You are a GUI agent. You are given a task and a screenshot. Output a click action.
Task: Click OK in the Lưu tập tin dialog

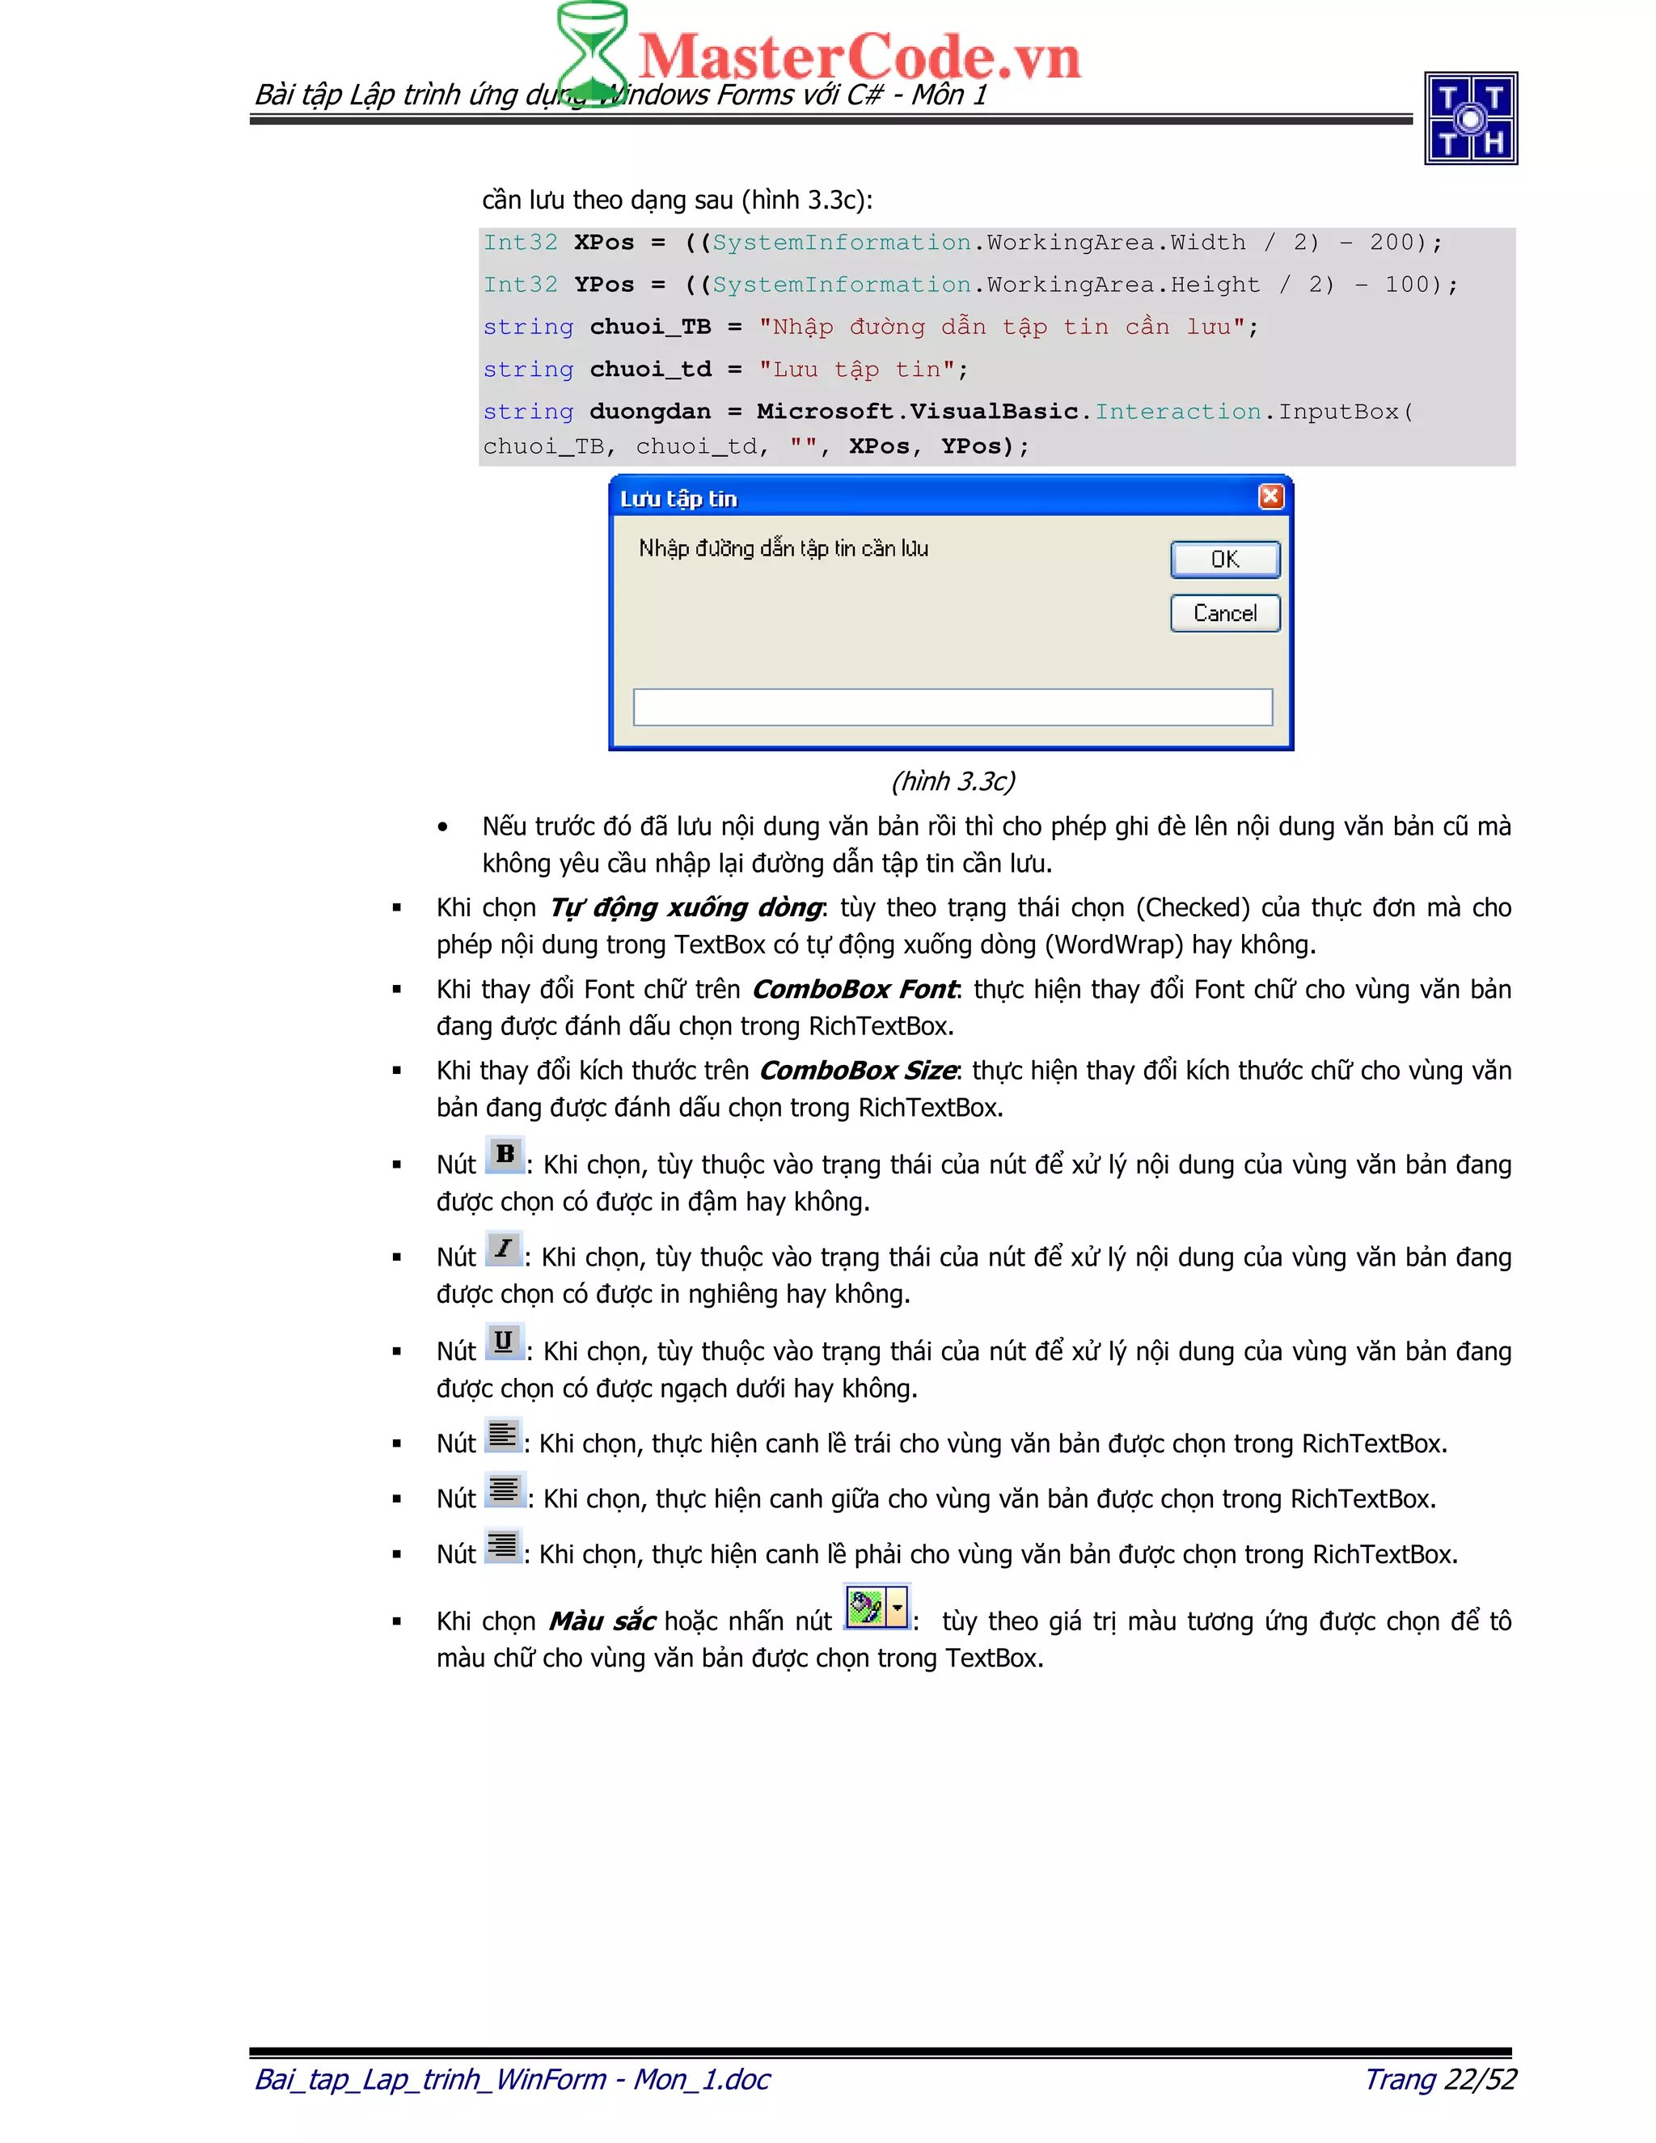[1225, 560]
